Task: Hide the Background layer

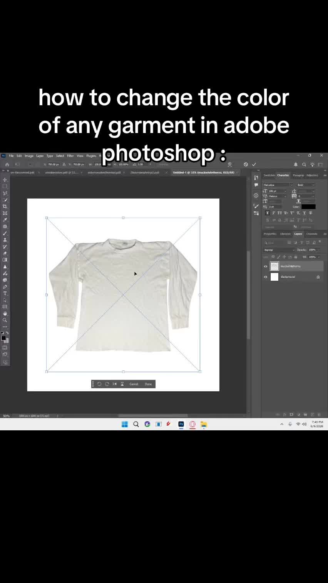Action: 265,277
